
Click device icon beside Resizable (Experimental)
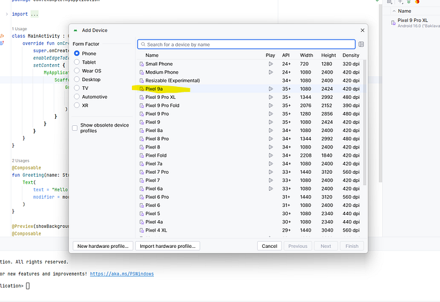pyautogui.click(x=141, y=81)
